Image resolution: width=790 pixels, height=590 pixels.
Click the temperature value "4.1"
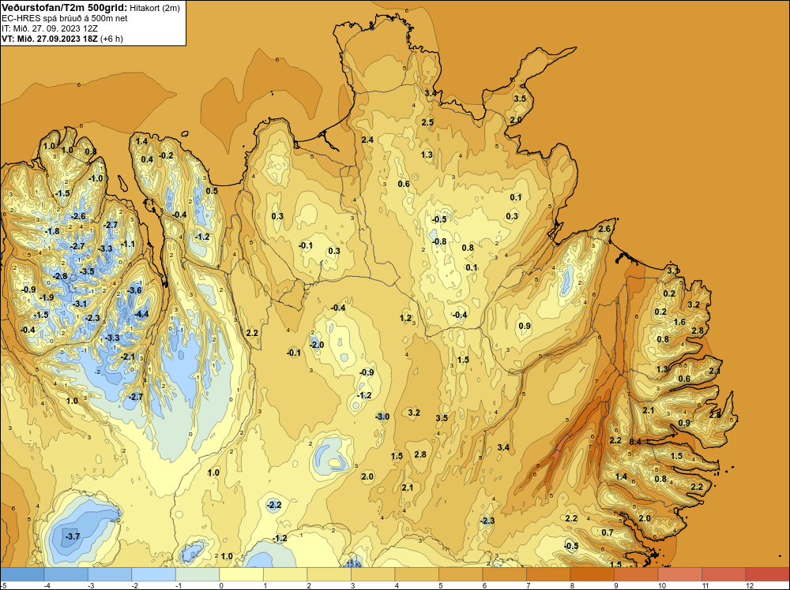point(149,202)
